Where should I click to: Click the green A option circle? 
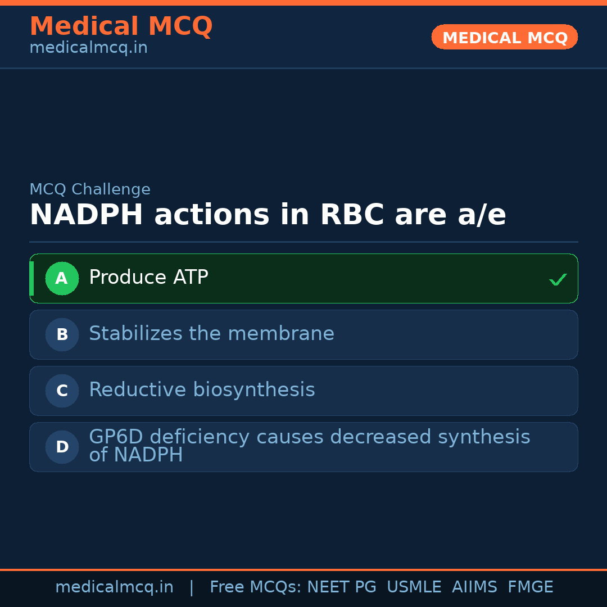tap(62, 278)
